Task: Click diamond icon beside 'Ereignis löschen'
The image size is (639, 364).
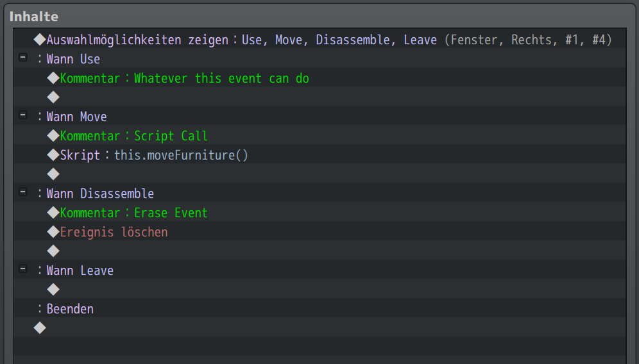Action: click(53, 232)
